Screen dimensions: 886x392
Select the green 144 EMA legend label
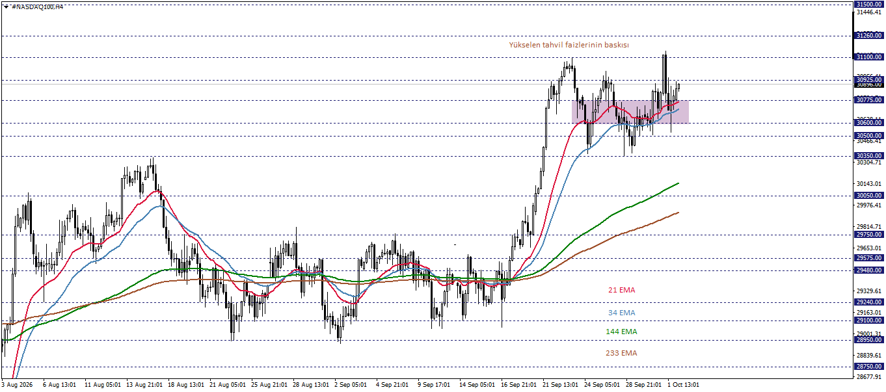[x=621, y=332]
